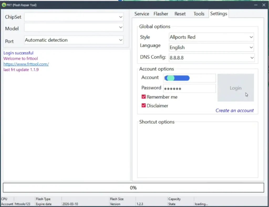Click the Flash Size status label
The width and height of the screenshot is (269, 207).
click(x=117, y=199)
